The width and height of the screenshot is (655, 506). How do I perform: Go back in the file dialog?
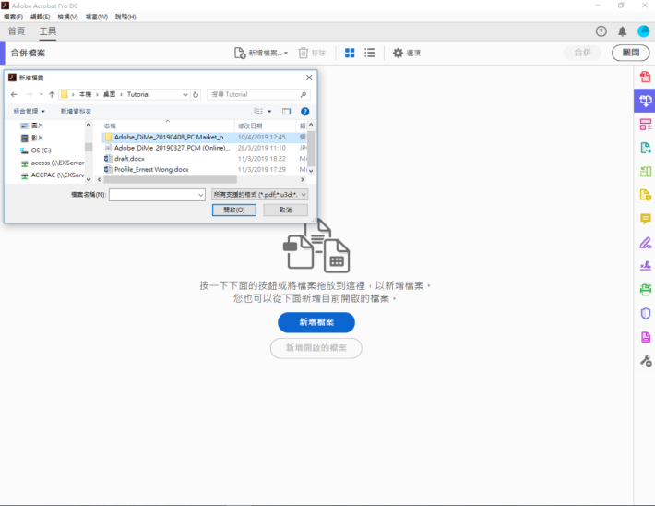(14, 94)
